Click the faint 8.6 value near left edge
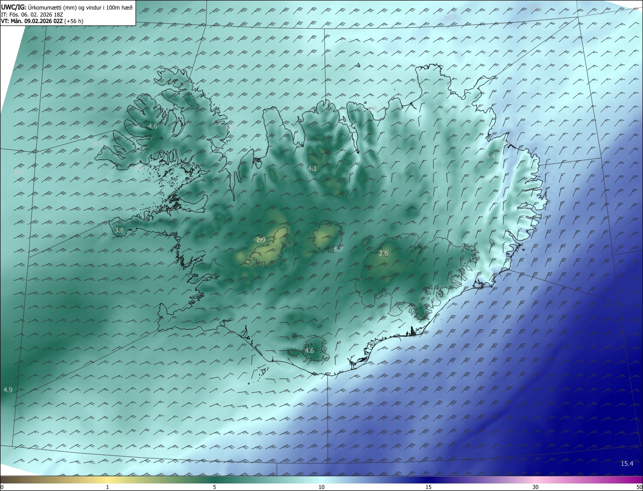 click(19, 173)
